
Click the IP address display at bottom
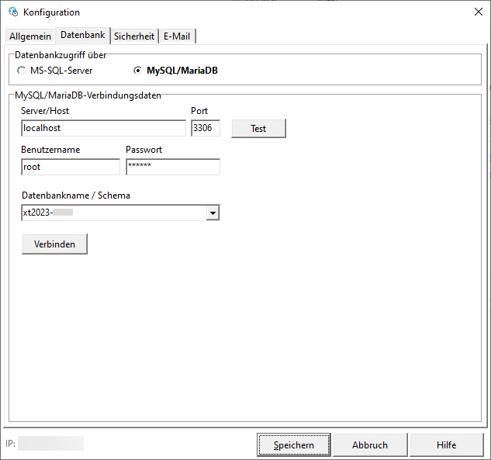50,444
